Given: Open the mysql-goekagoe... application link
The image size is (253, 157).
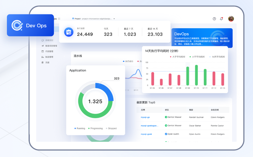Looking at the screenshot, I should [150, 126].
